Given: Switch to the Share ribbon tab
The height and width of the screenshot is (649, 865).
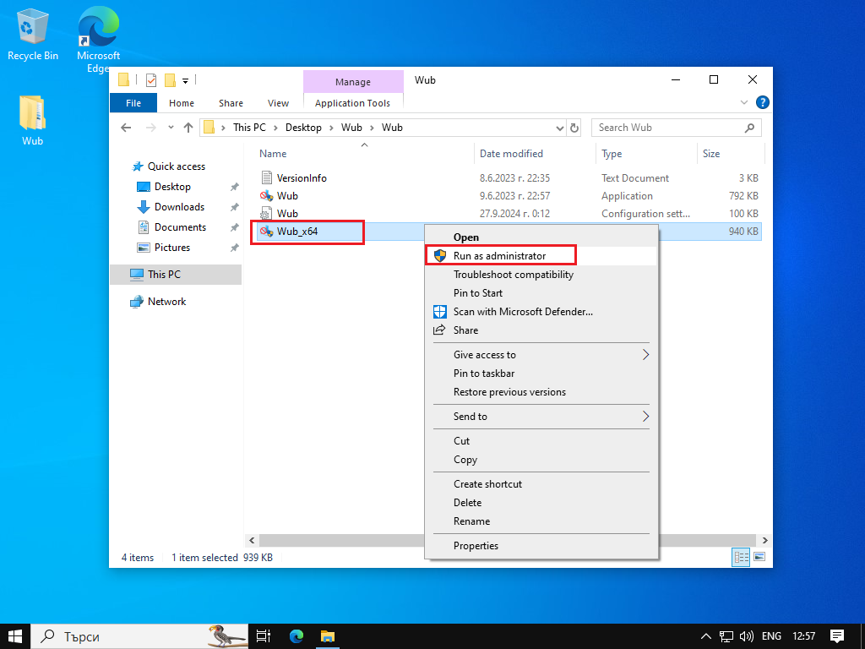Looking at the screenshot, I should click(231, 103).
